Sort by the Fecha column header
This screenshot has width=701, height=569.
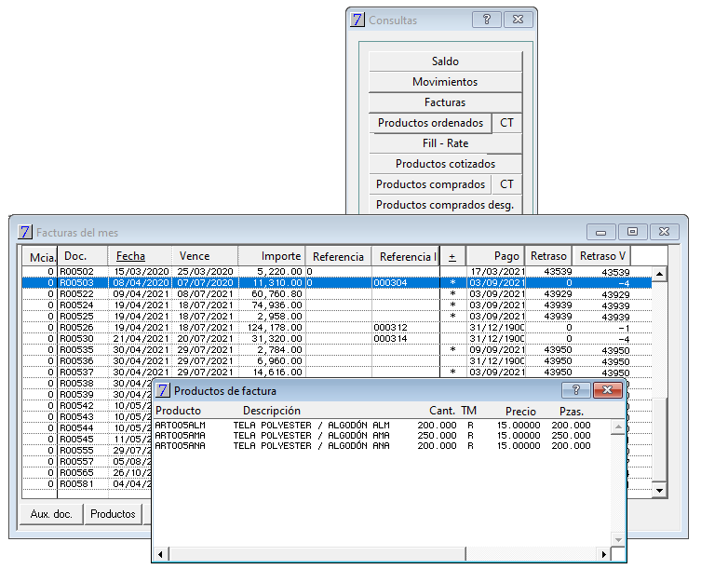coord(140,256)
